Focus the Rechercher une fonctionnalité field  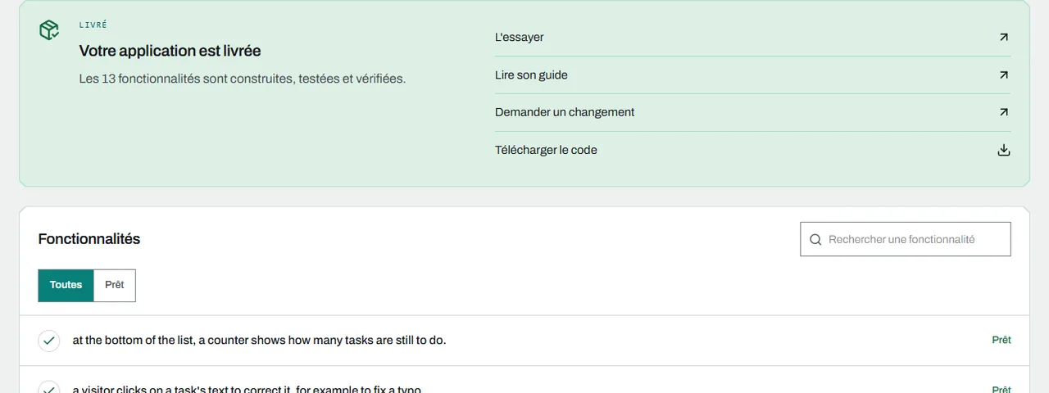(x=906, y=239)
